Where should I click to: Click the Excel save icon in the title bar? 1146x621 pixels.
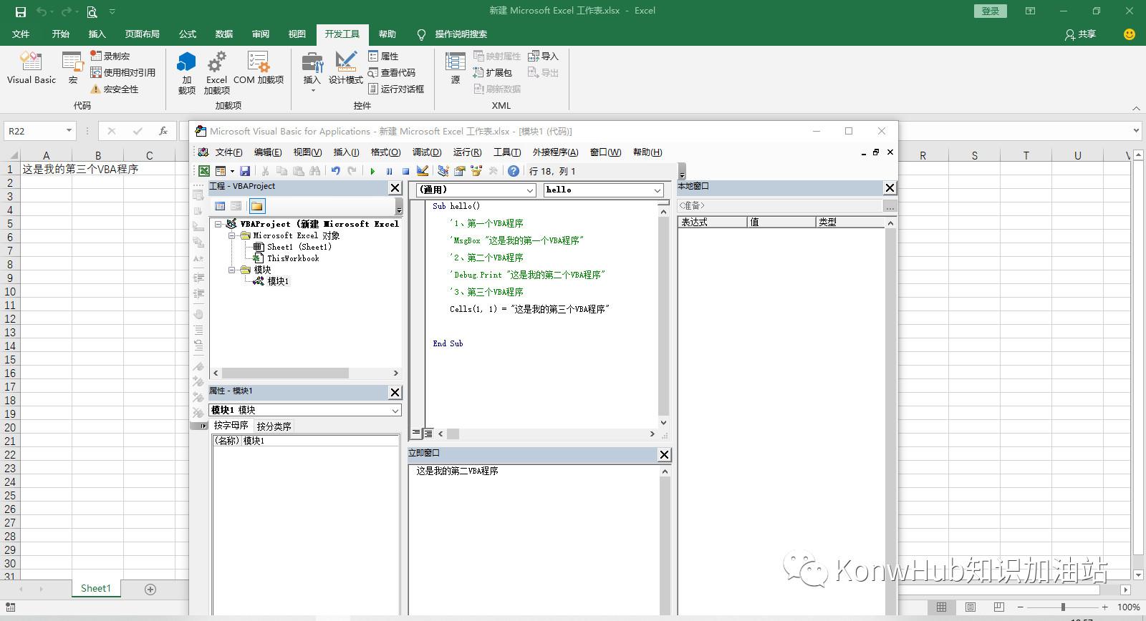(21, 11)
